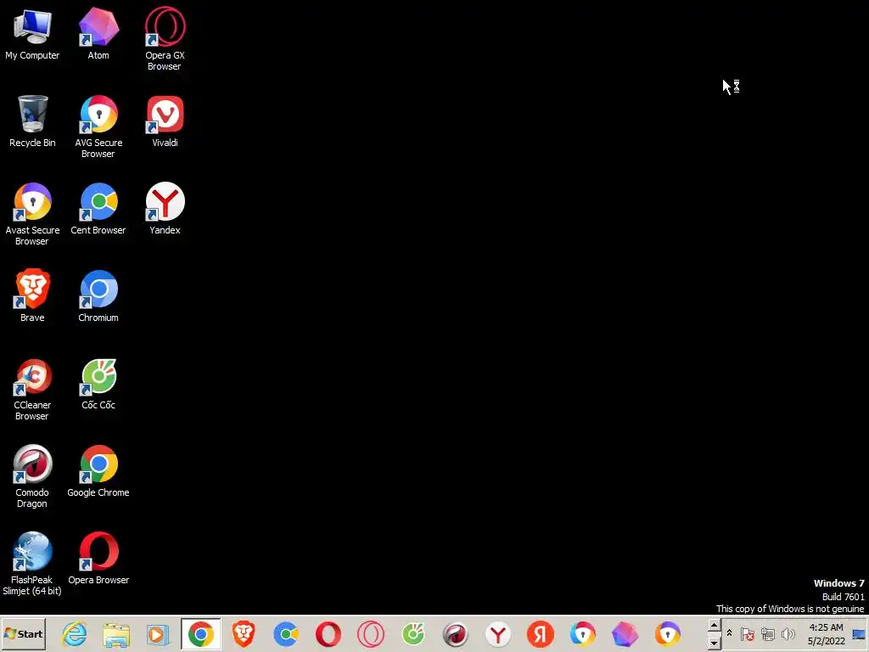Select AVG Secure Browser desktop shortcut
Screen dimensions: 869x652
click(98, 127)
